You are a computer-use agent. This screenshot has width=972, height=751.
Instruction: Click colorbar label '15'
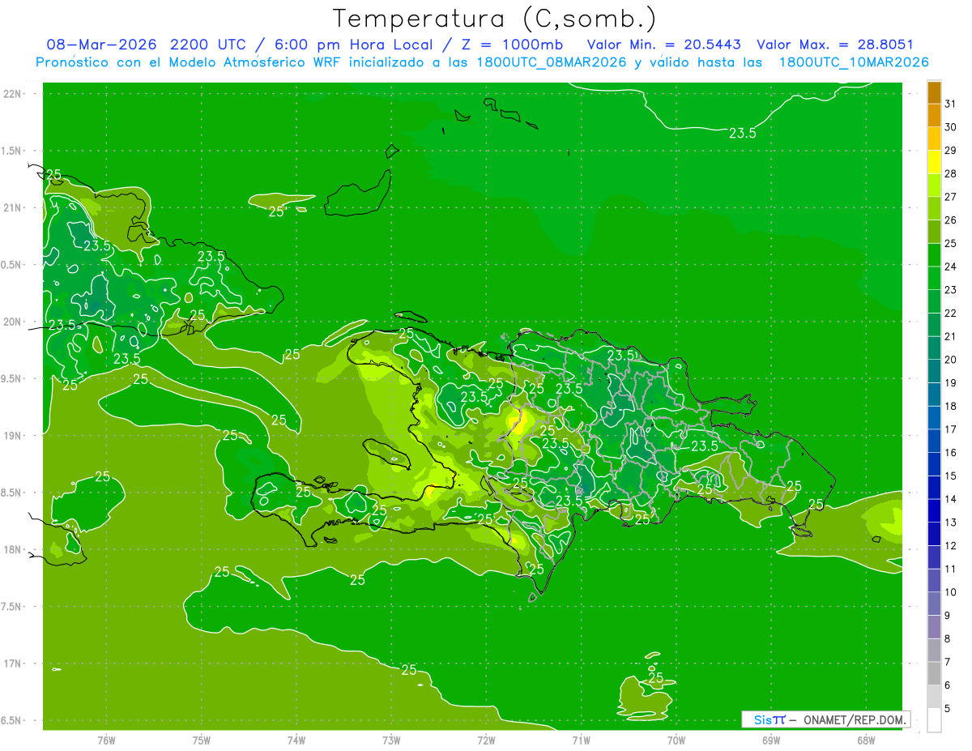click(x=950, y=476)
